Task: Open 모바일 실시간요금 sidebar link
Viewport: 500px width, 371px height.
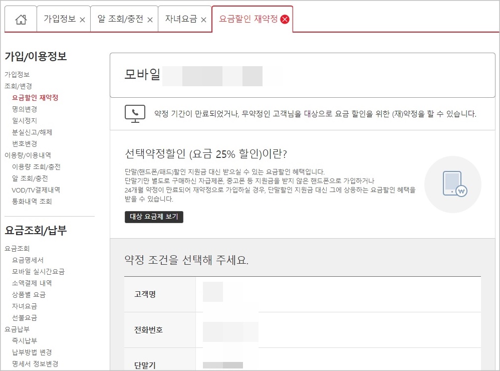Action: [x=38, y=271]
